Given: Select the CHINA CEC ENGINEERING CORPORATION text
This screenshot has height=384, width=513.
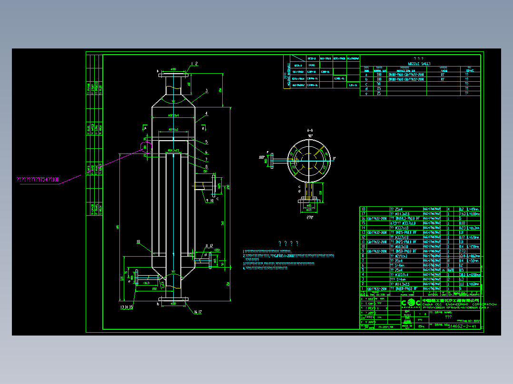Looking at the screenshot, I should click(x=459, y=304).
